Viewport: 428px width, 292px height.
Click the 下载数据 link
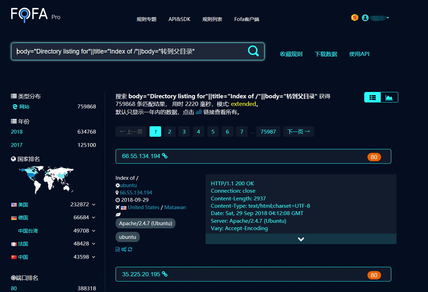pyautogui.click(x=326, y=54)
